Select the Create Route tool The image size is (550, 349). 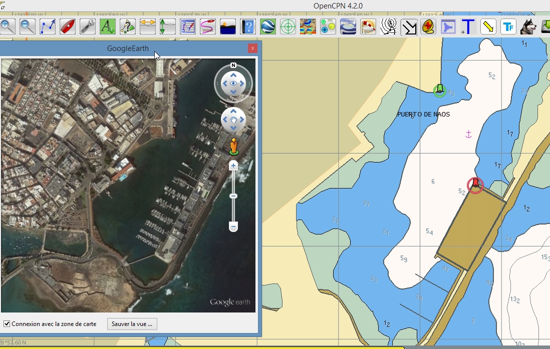tap(48, 26)
